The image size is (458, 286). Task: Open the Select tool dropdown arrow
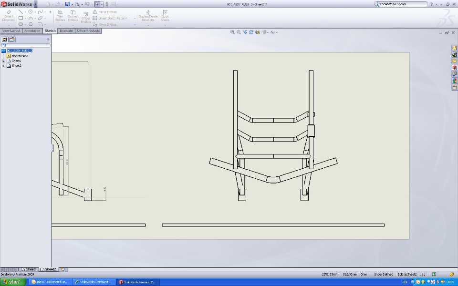[x=102, y=4]
